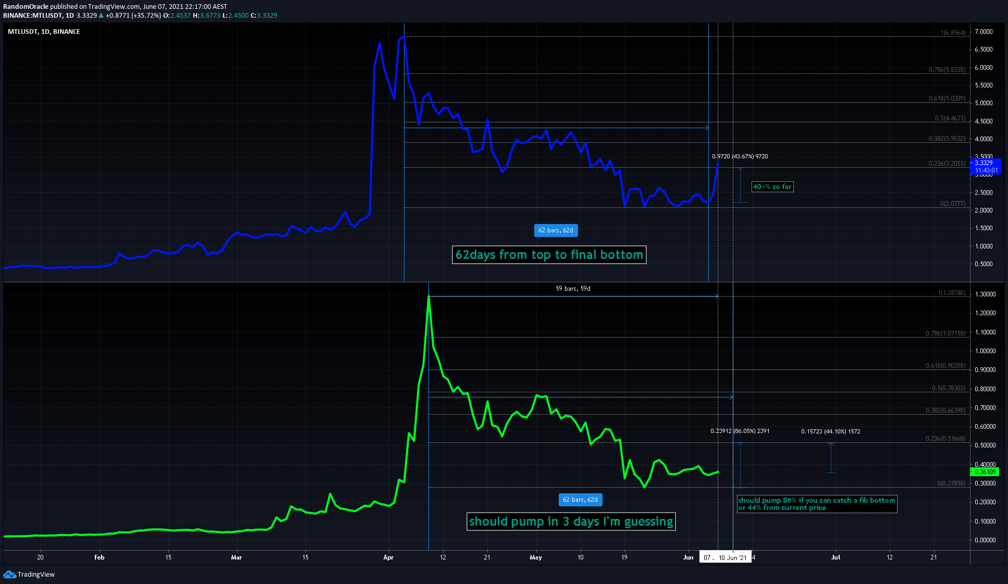Screen dimensions: 1008x584
Task: Select the 0.236(0.51668) Fibonacci level label
Action: tap(945, 439)
